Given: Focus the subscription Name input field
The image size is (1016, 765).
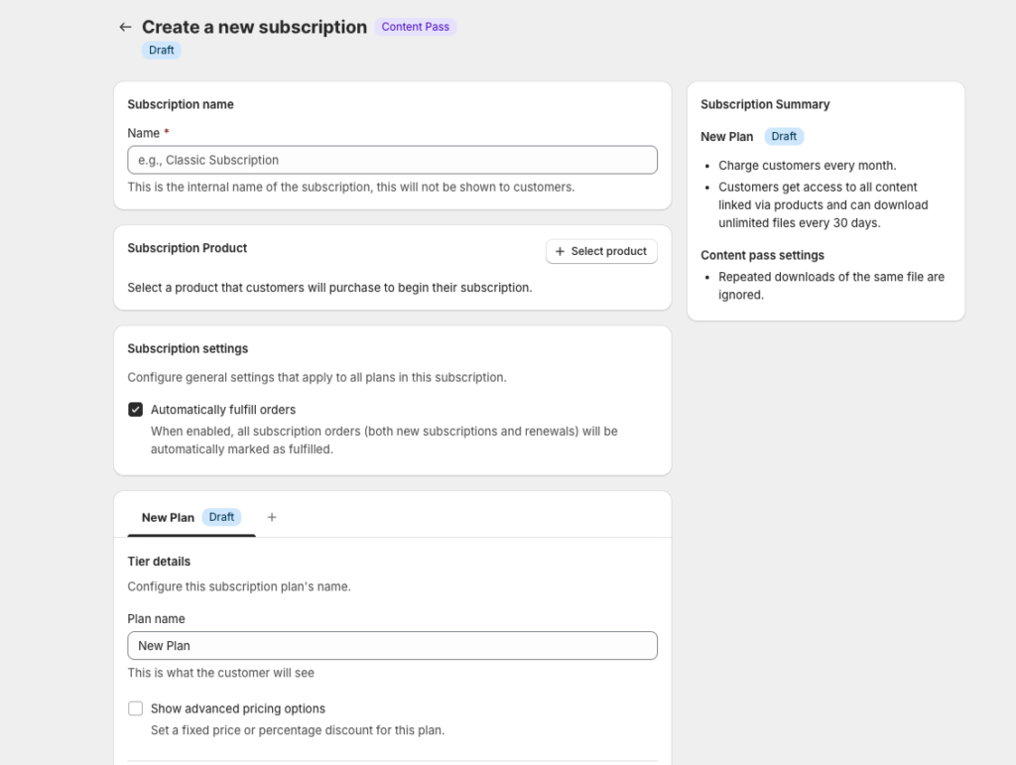Looking at the screenshot, I should [392, 160].
